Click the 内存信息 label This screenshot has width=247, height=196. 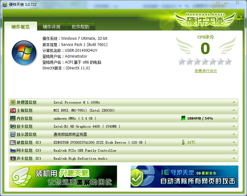click(25, 118)
